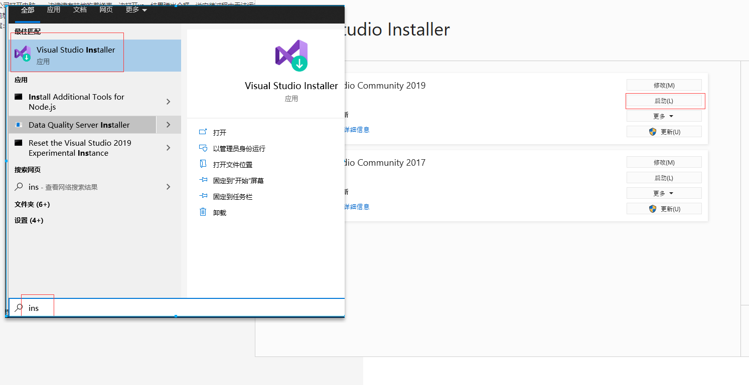Click 启动(L) for Visual Studio Community 2019

pyautogui.click(x=665, y=101)
